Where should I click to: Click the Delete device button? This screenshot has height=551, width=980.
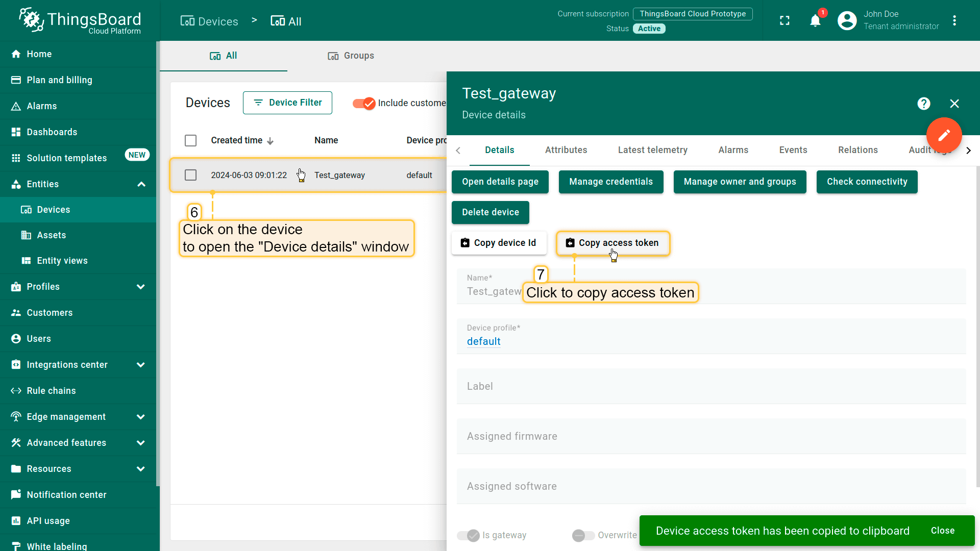pos(491,212)
